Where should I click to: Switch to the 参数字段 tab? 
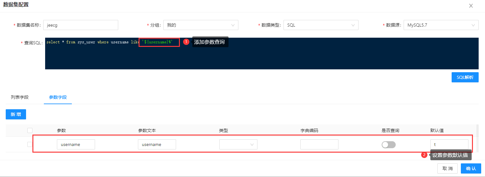click(58, 97)
